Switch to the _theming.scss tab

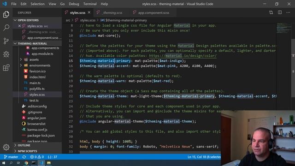point(112,12)
